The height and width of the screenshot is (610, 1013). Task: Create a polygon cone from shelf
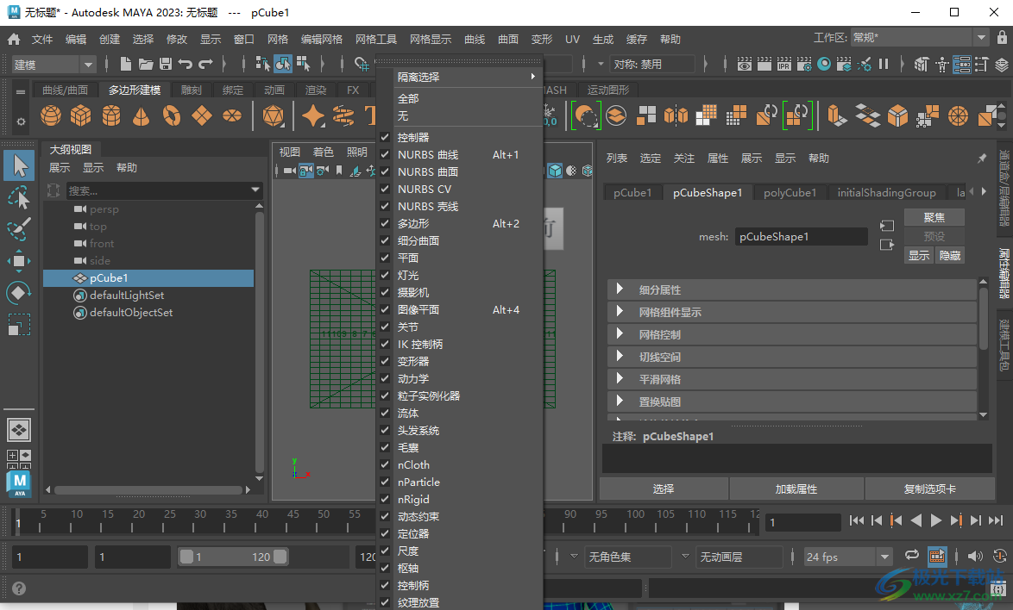point(141,116)
